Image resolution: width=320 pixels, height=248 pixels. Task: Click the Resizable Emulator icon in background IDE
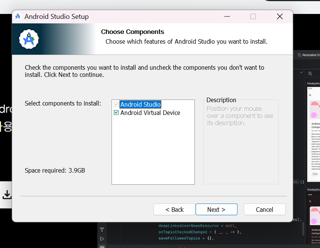click(x=300, y=55)
